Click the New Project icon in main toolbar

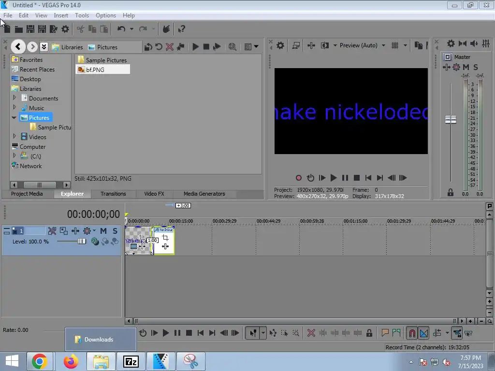tap(7, 29)
